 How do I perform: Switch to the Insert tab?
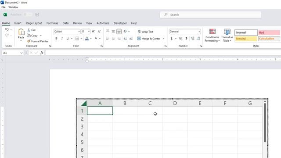tap(18, 23)
